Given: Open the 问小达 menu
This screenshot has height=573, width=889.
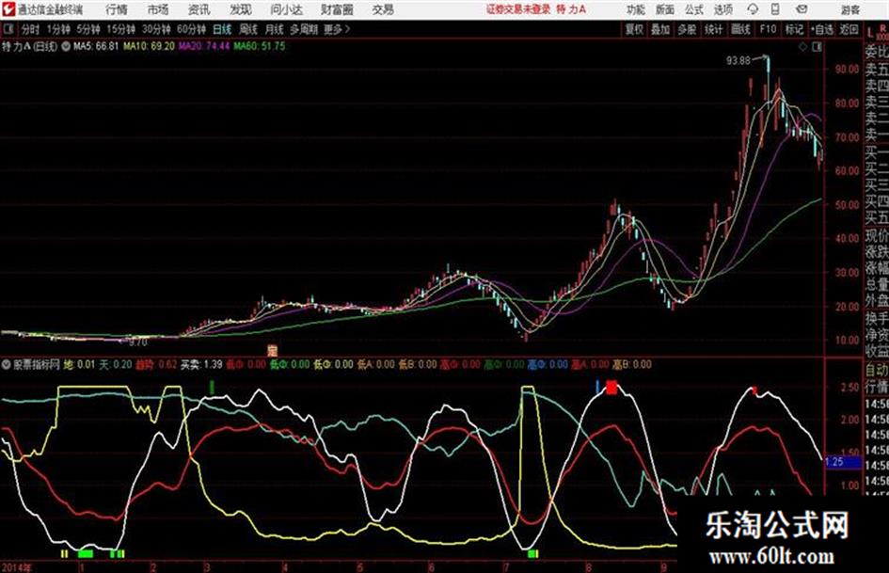Looking at the screenshot, I should [x=286, y=9].
